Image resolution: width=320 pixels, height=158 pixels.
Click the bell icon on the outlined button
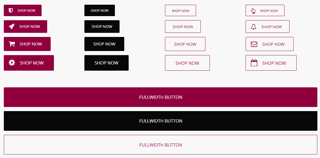254,27
